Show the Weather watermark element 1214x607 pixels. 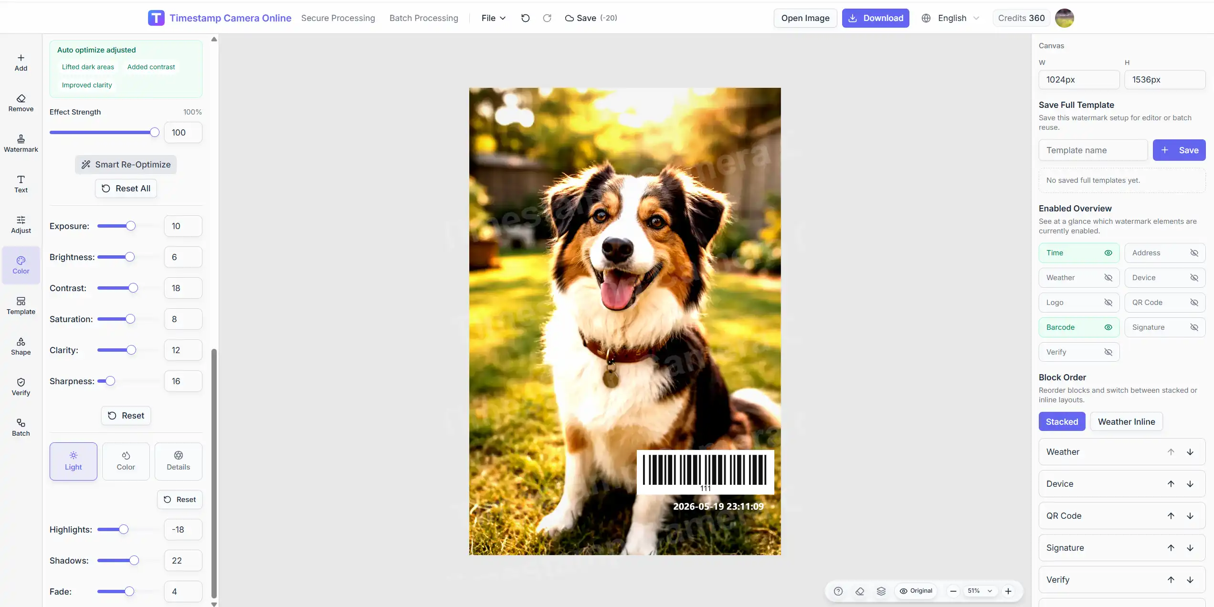tap(1079, 278)
